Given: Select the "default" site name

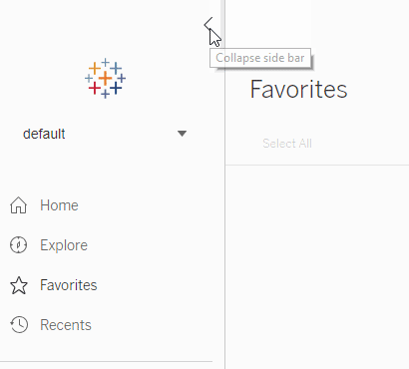Looking at the screenshot, I should pyautogui.click(x=44, y=134).
